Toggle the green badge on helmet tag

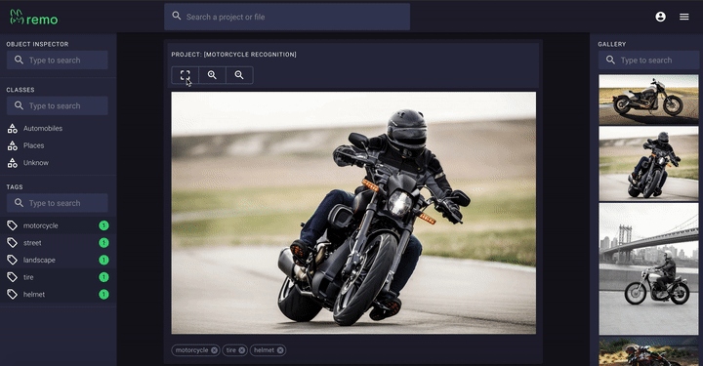103,295
